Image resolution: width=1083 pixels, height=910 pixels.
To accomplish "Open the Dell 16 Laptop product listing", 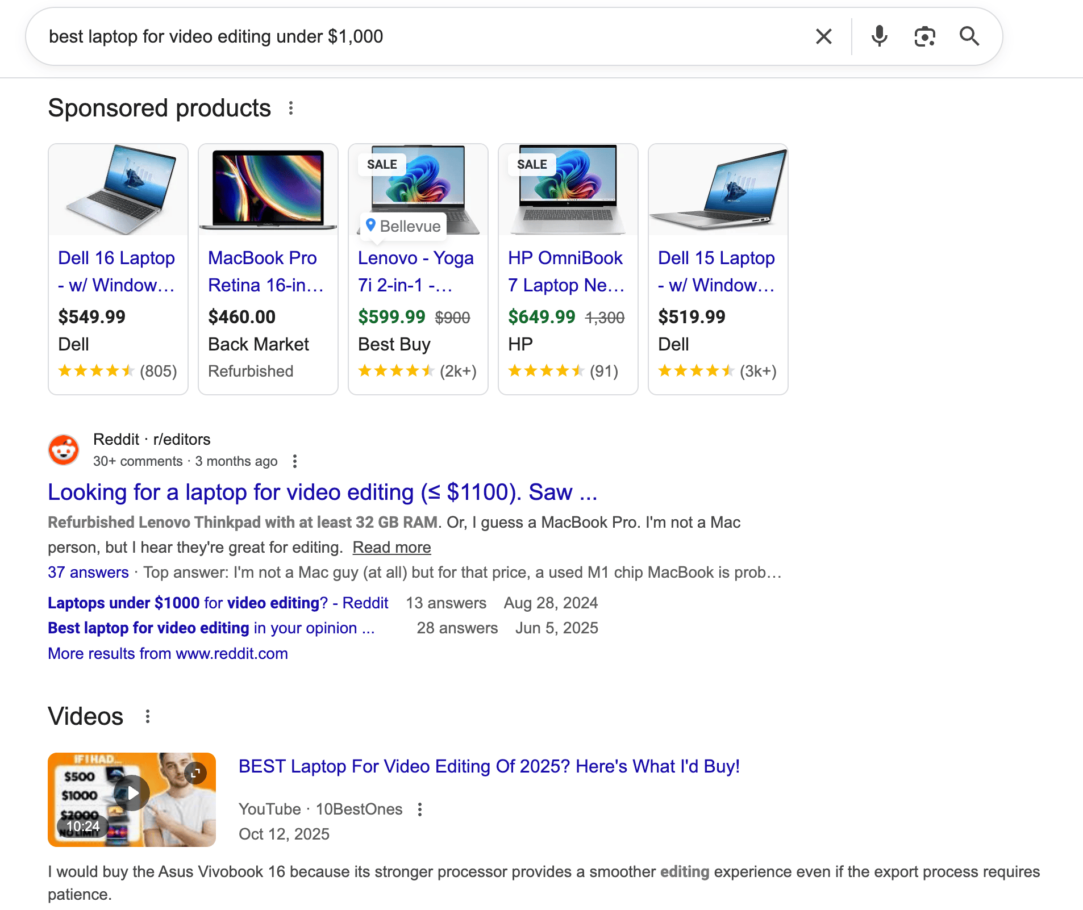I will click(116, 272).
